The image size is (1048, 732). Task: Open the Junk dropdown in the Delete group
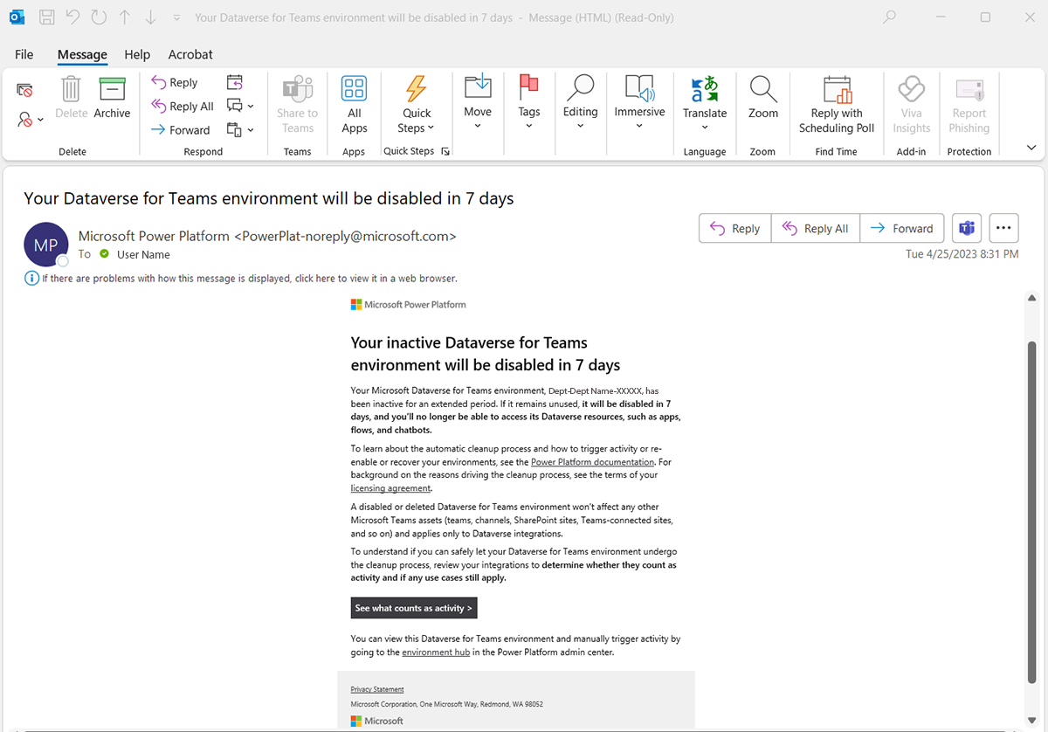pos(31,120)
